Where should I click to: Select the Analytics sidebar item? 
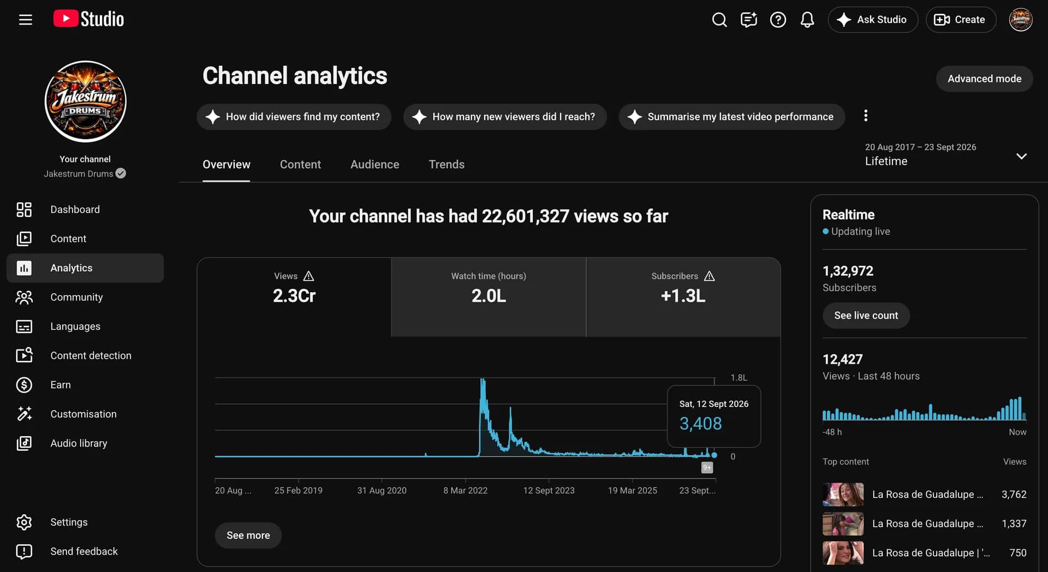85,268
